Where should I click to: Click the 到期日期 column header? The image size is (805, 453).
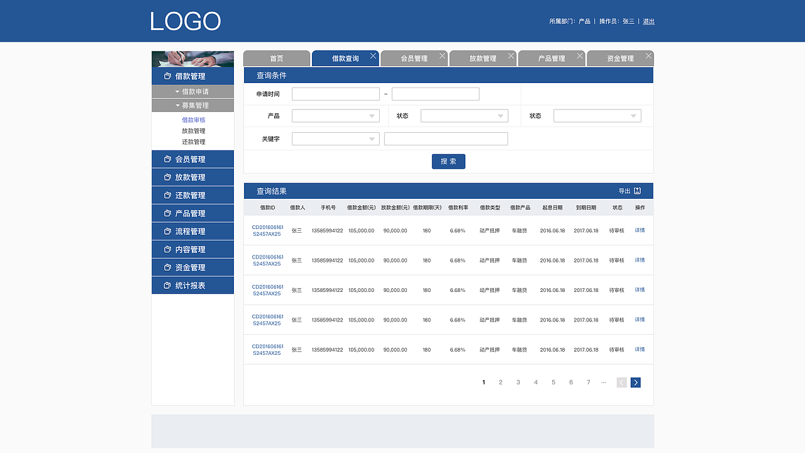click(x=586, y=208)
